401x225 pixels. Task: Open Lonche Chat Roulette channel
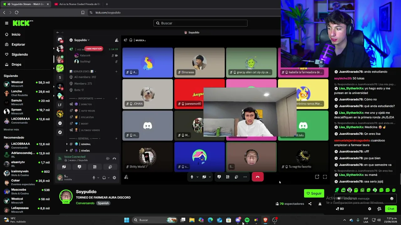[x=27, y=93]
